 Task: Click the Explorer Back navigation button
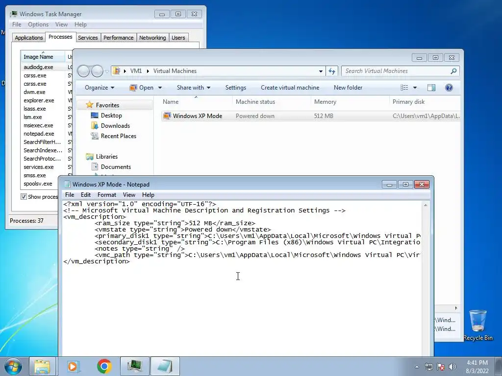[83, 71]
